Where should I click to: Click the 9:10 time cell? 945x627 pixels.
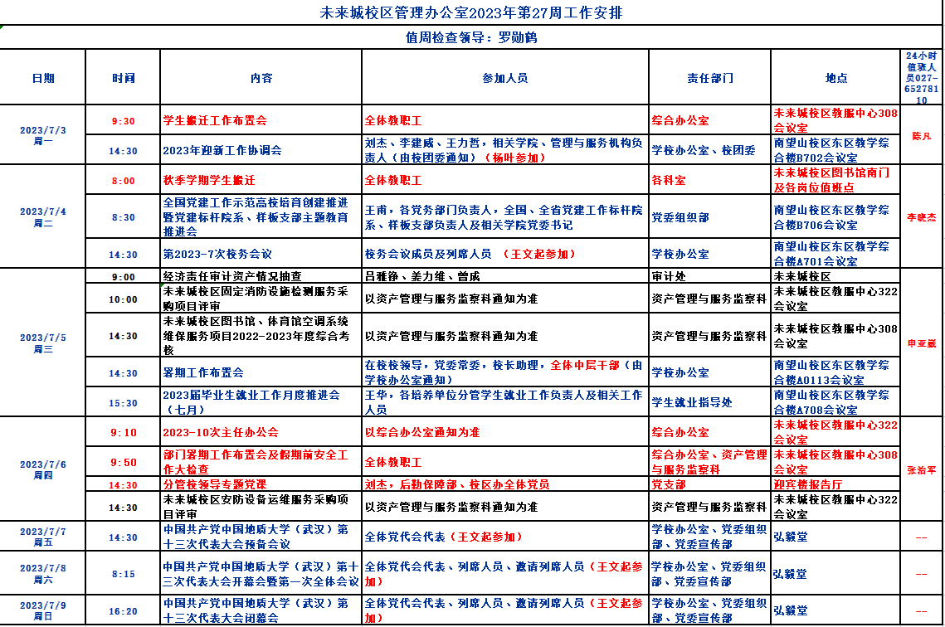123,432
